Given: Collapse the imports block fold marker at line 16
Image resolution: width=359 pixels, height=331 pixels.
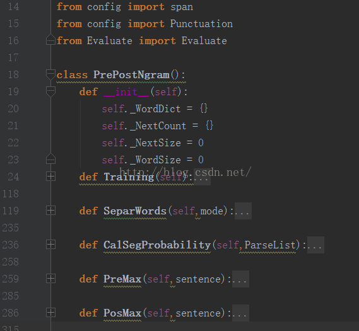Looking at the screenshot, I should (x=50, y=39).
